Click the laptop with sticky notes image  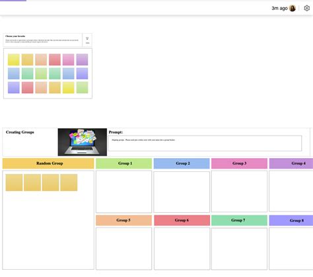[83, 142]
